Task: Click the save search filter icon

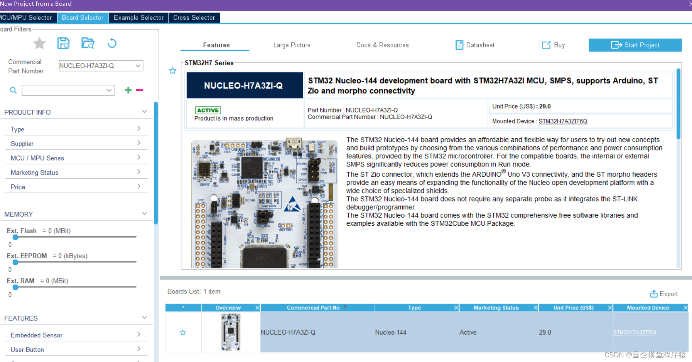Action: click(64, 43)
